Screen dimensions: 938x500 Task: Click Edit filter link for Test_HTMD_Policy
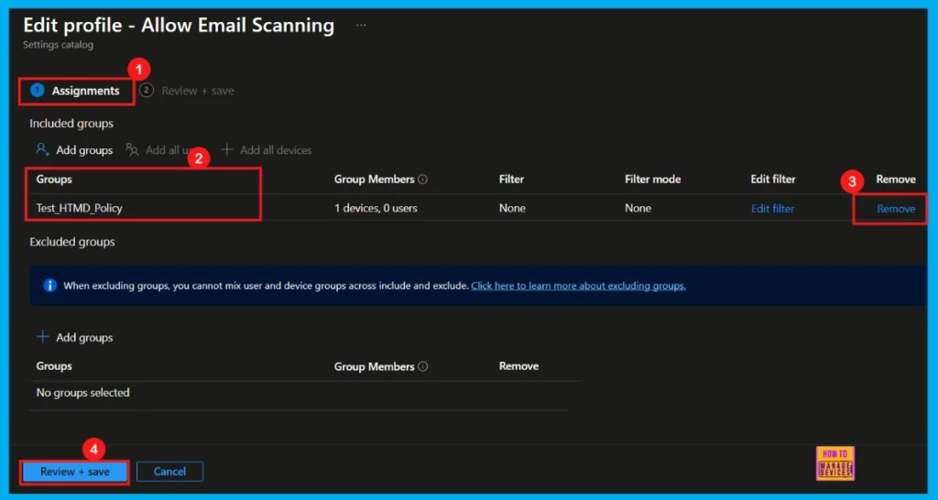point(772,209)
